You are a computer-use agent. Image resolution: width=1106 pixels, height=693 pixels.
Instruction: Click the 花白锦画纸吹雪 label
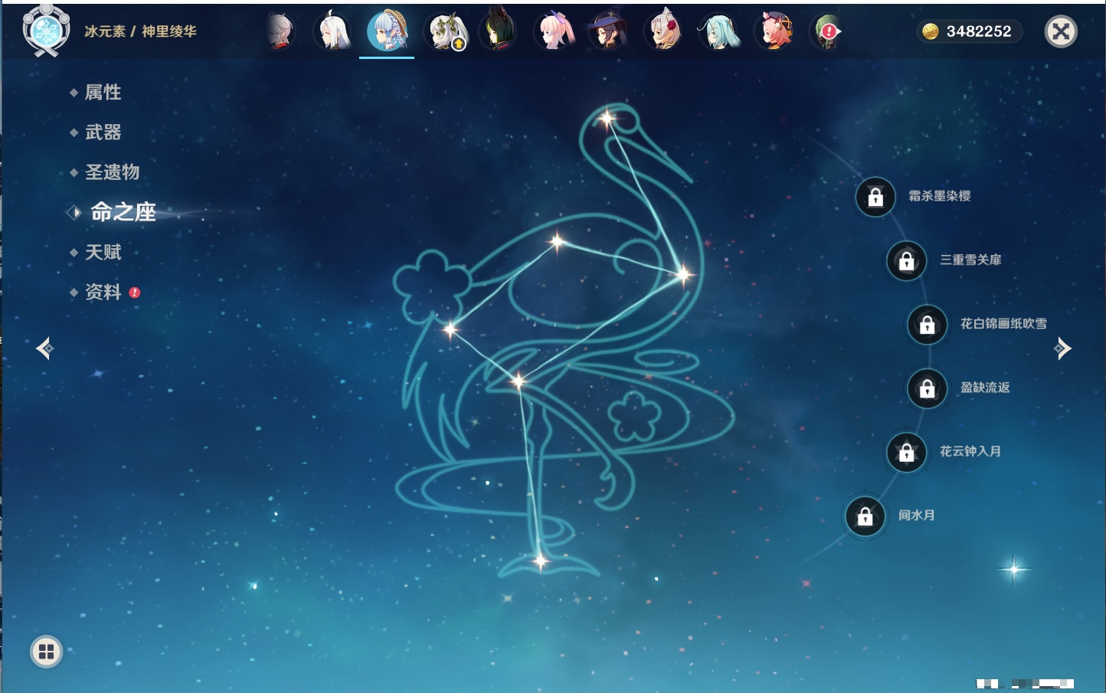click(x=1004, y=324)
